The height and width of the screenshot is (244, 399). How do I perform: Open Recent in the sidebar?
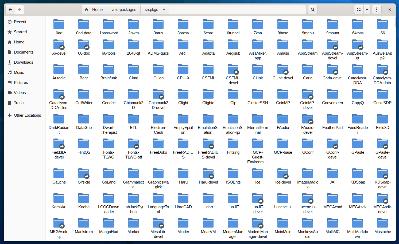(x=25, y=22)
